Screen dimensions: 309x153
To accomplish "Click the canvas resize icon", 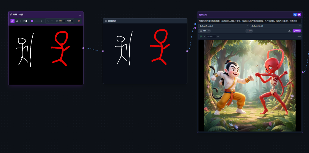I will click(57, 21).
